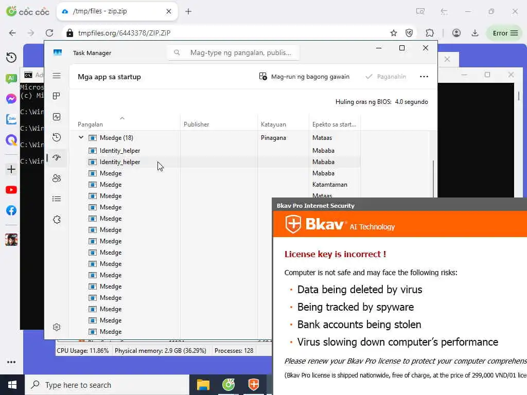Screen dimensions: 527x395
Task: Open Zalo in Coc Coc sidebar
Action: [x=11, y=119]
